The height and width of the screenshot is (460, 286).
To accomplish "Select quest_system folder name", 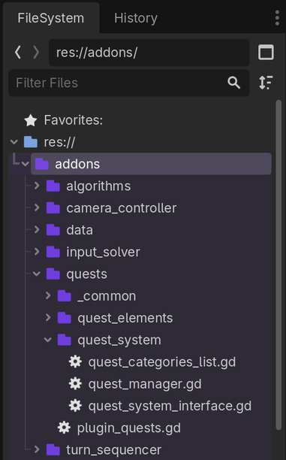I will coord(119,340).
